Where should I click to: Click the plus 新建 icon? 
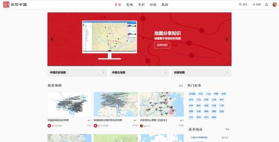[254, 4]
